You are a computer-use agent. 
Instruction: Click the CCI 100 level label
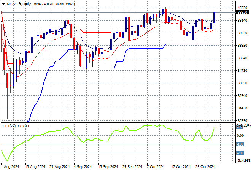240,127
